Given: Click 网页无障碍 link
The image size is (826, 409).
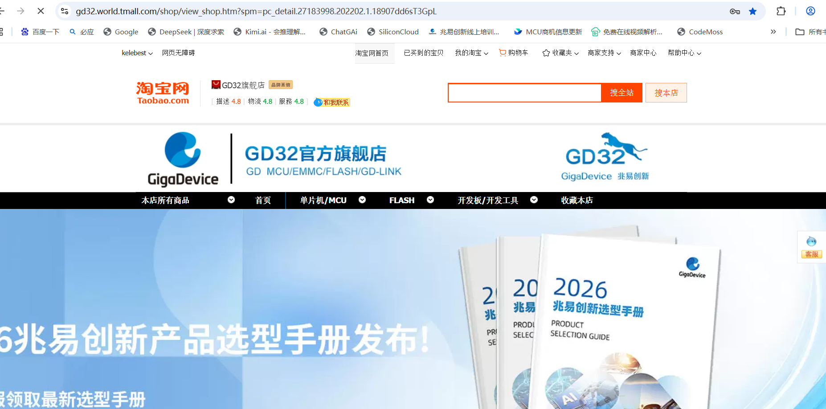Looking at the screenshot, I should tap(178, 53).
